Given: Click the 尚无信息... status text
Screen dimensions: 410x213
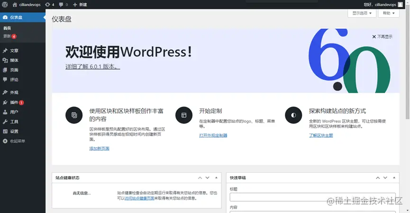Looking at the screenshot, I should point(82,194).
